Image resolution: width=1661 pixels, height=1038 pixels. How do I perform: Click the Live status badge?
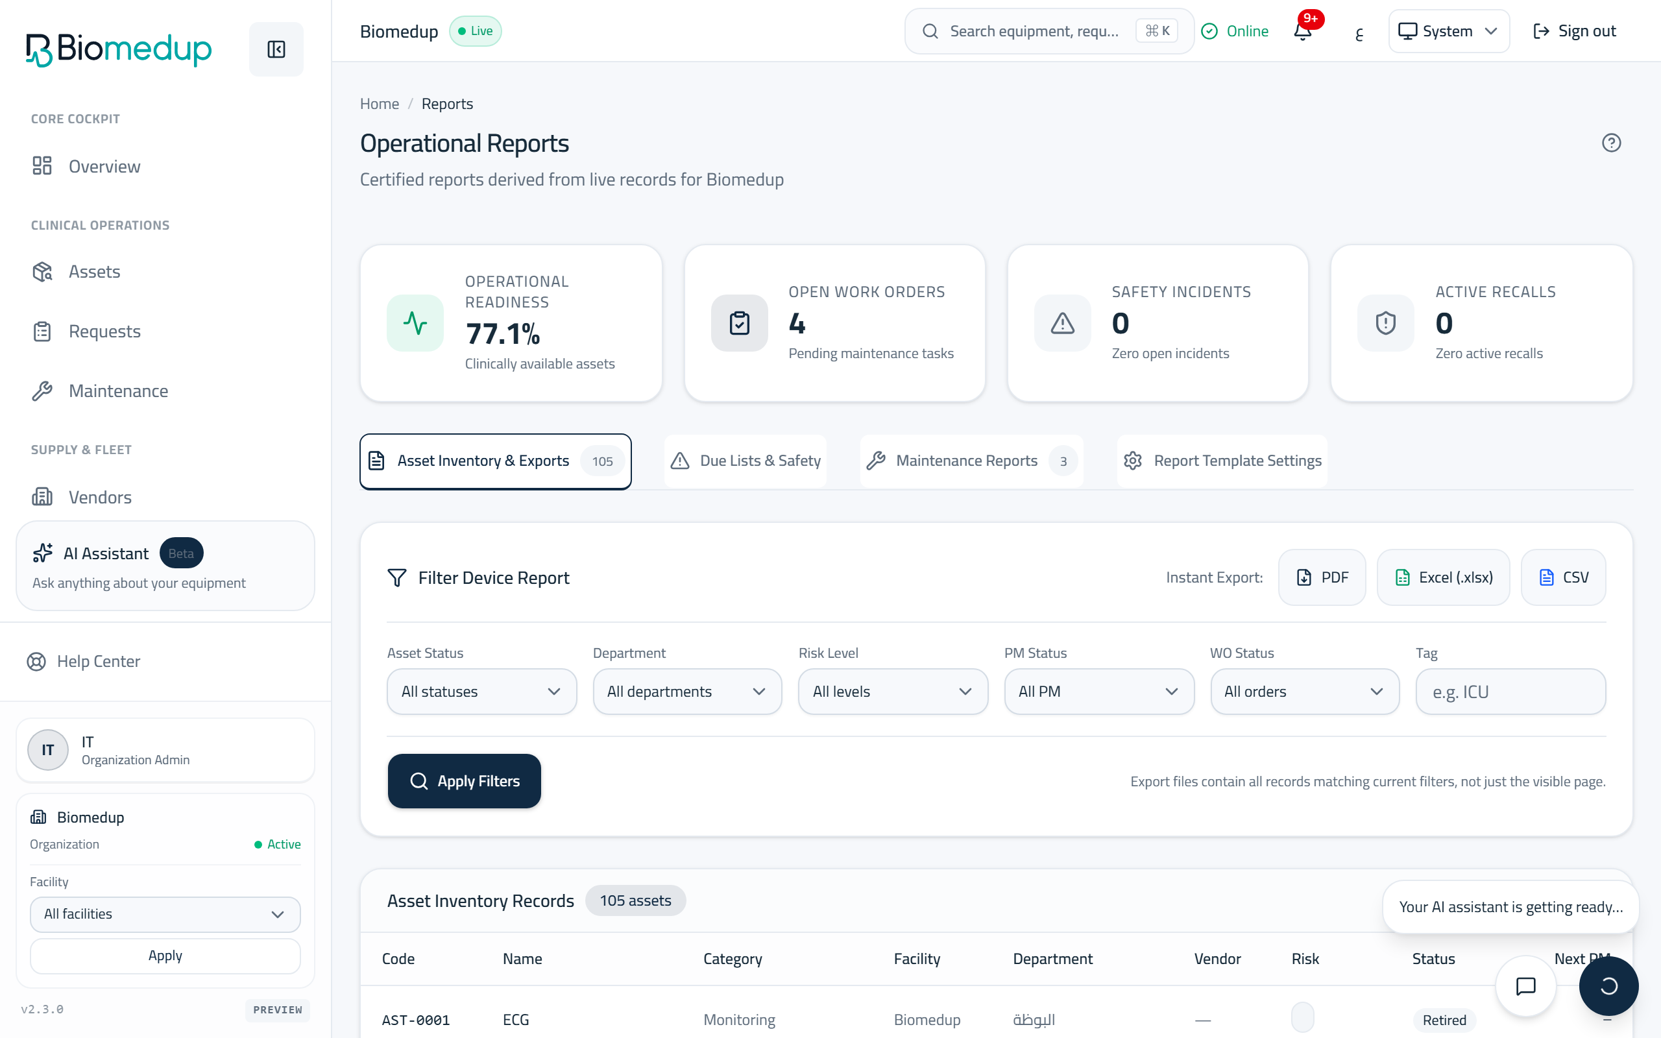point(475,31)
